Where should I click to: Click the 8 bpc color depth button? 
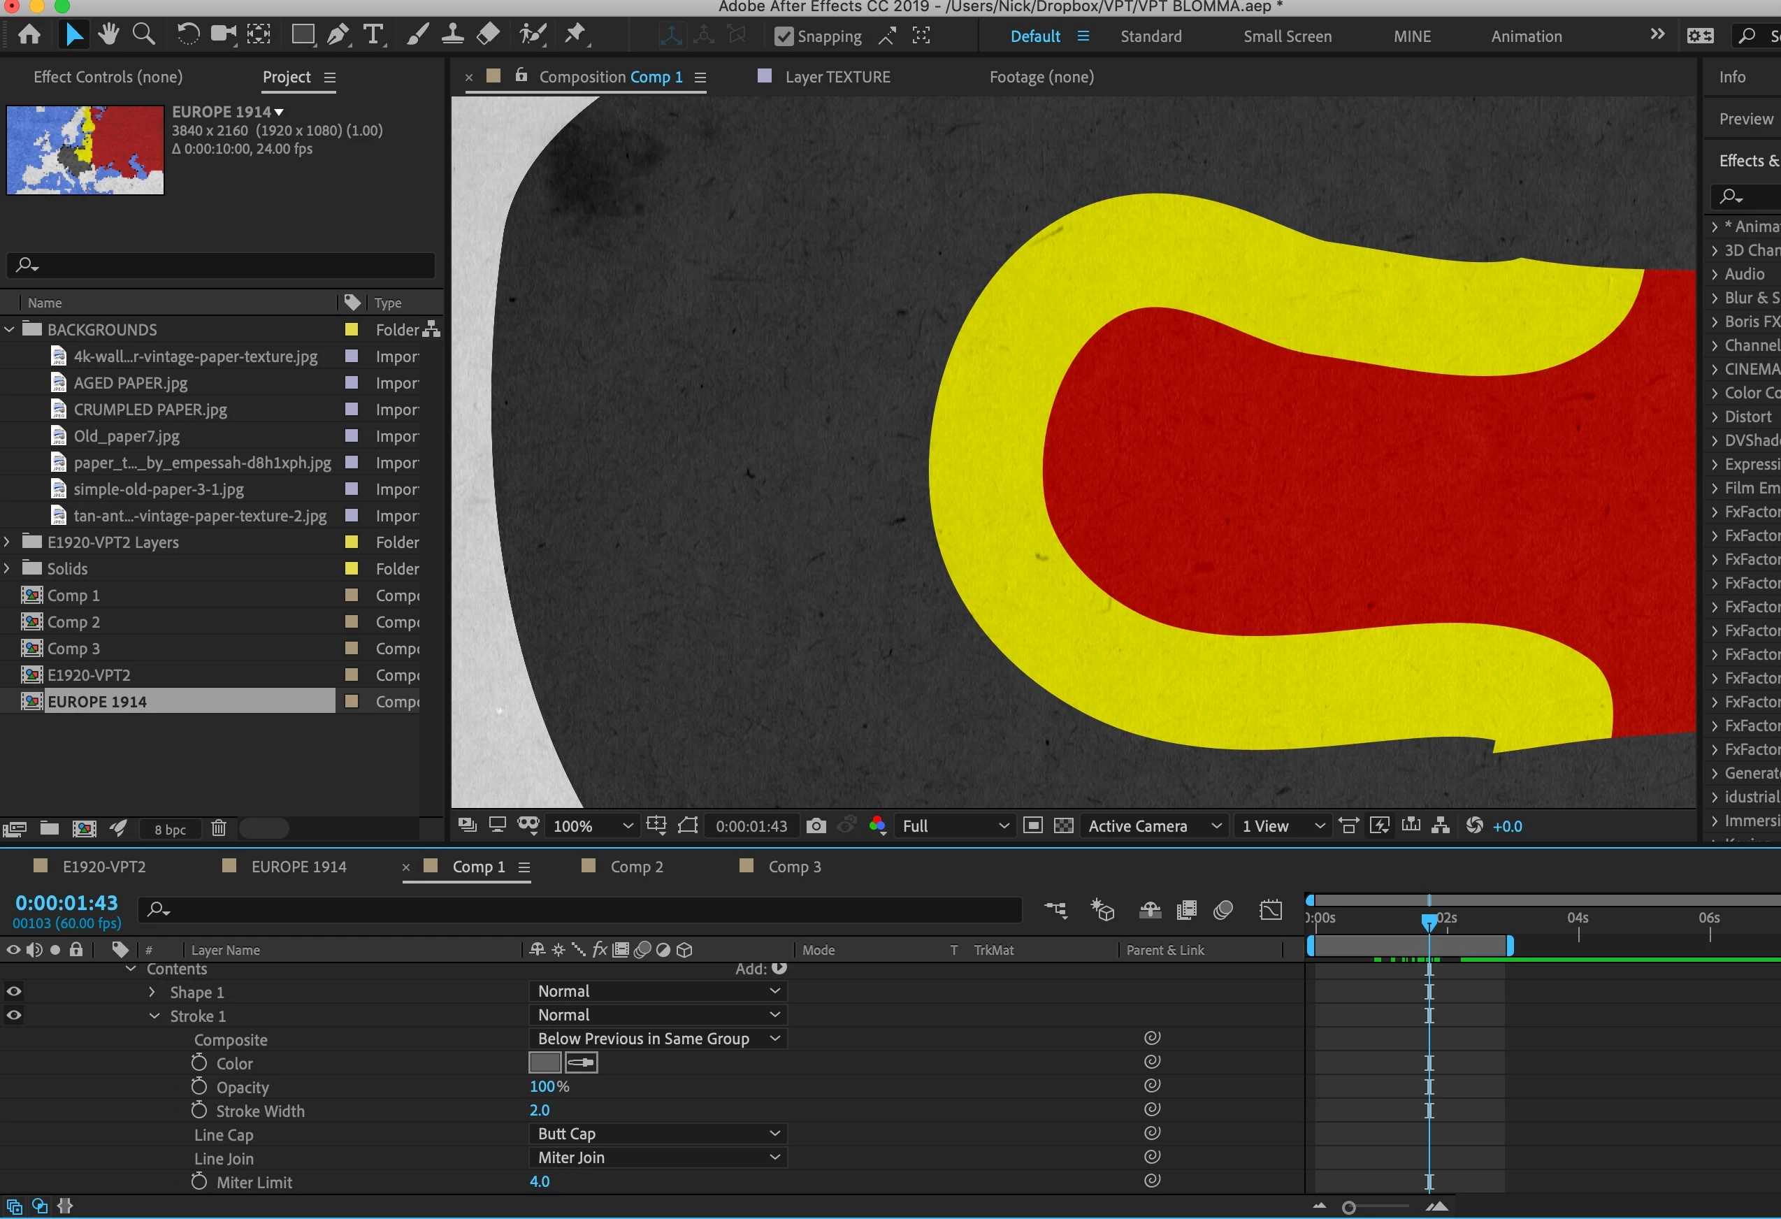click(170, 829)
